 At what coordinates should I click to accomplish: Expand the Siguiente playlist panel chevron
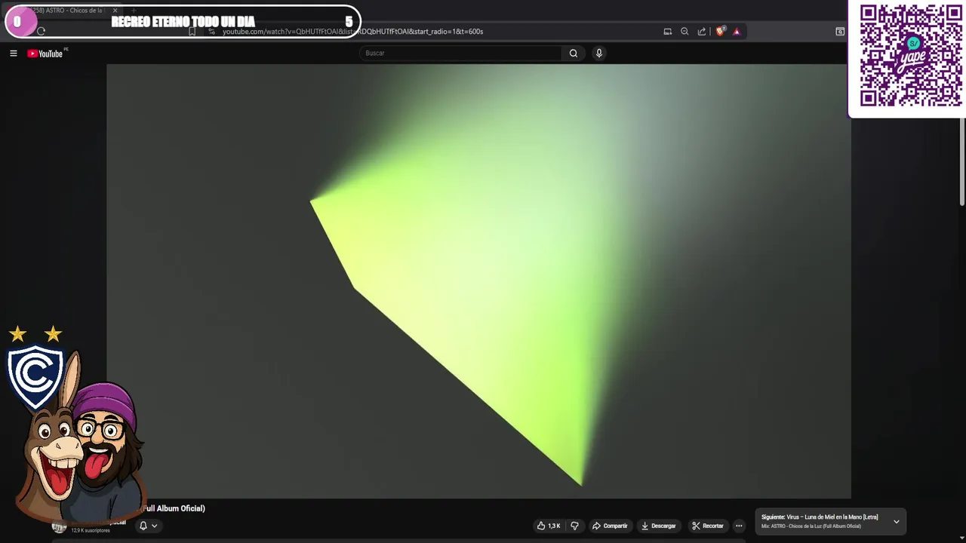click(x=896, y=521)
